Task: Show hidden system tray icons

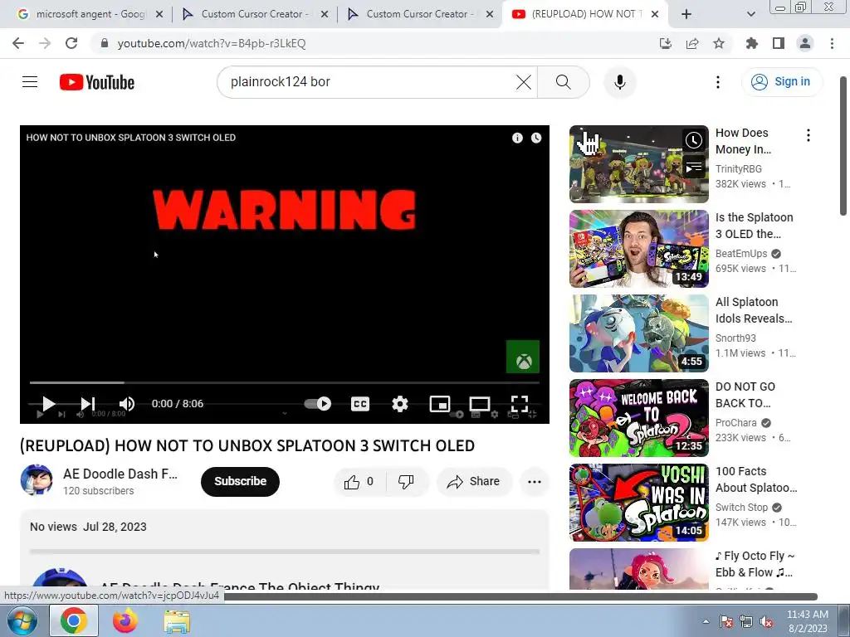Action: coord(706,621)
